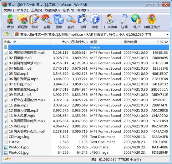Click size value 5,108,115
This screenshot has height=164, width=172.
pos(61,53)
